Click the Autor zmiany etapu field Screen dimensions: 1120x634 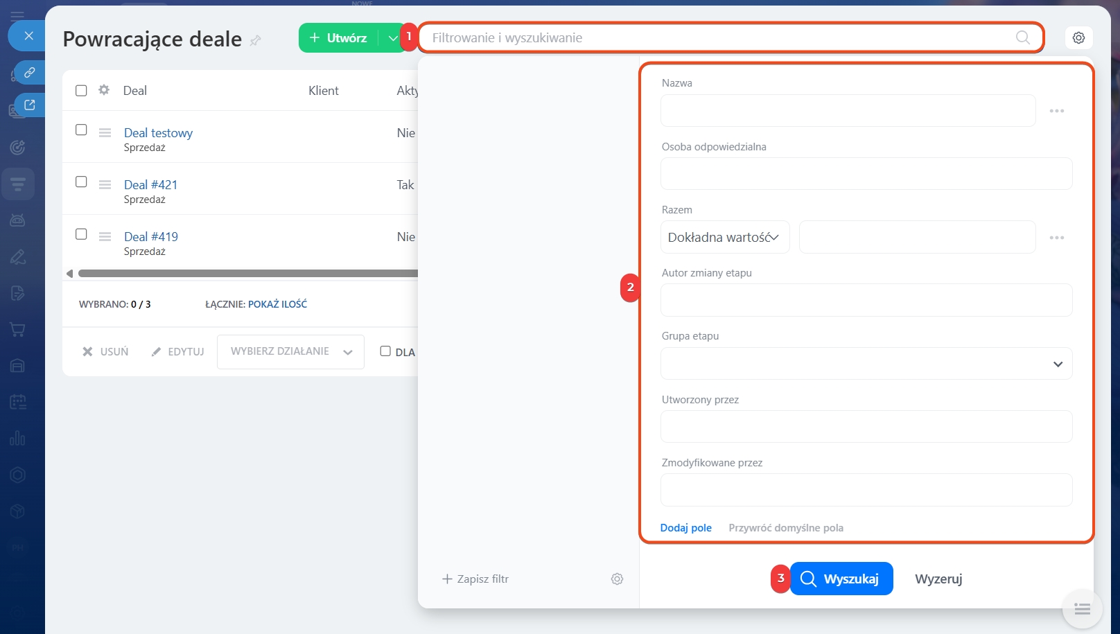(866, 300)
